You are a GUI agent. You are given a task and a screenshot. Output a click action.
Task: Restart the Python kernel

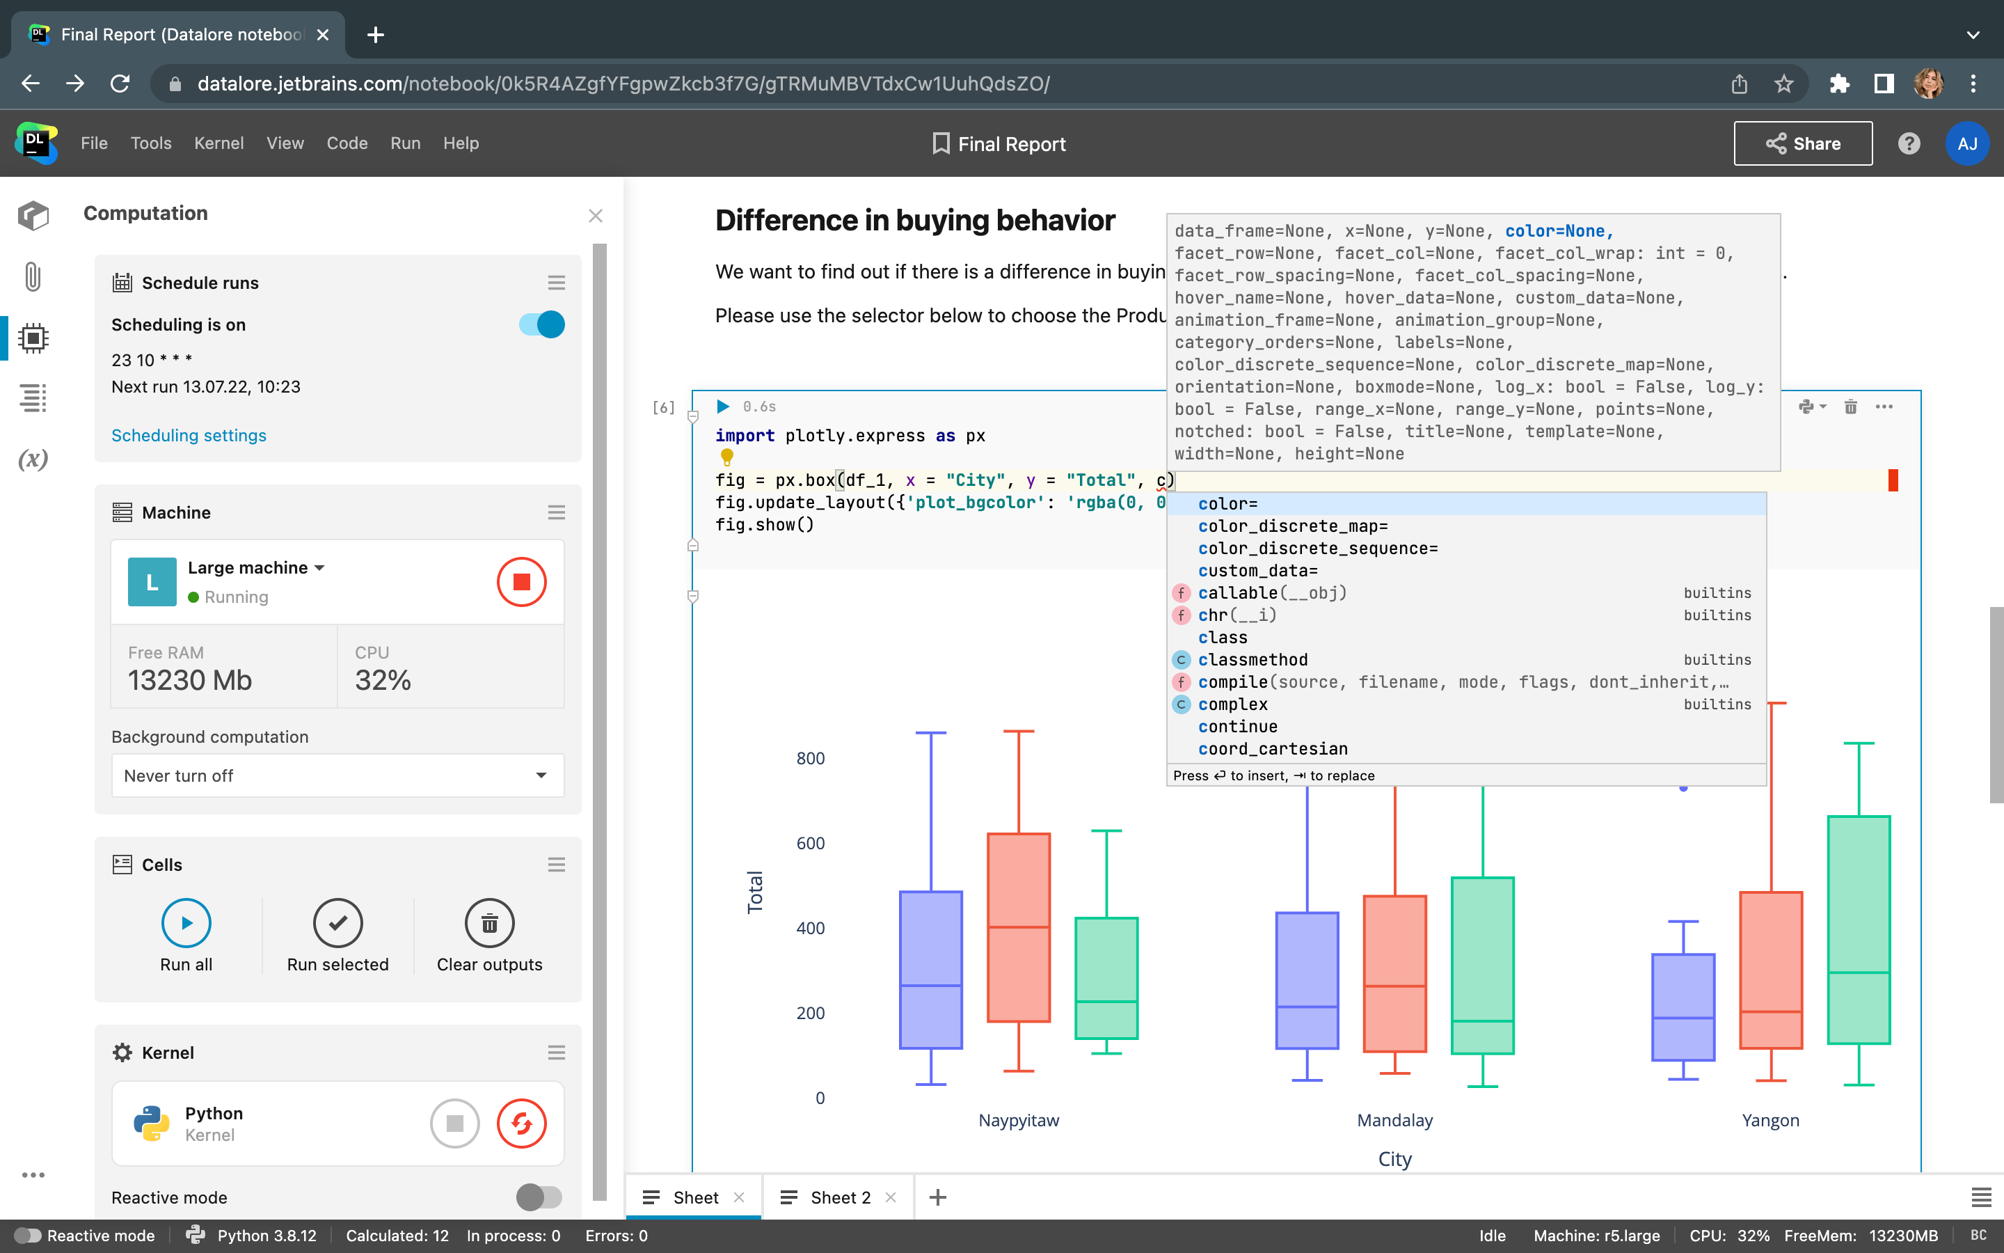pyautogui.click(x=523, y=1123)
